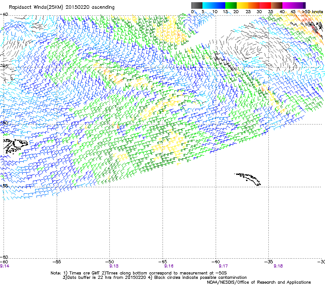Screen dimensions: 325x285
Task: Click the '>50 knots' legend label
Action: click(x=312, y=12)
